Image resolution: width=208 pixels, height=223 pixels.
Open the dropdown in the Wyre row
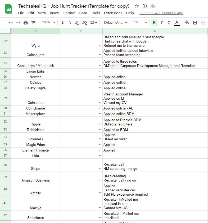pyautogui.click(x=100, y=45)
